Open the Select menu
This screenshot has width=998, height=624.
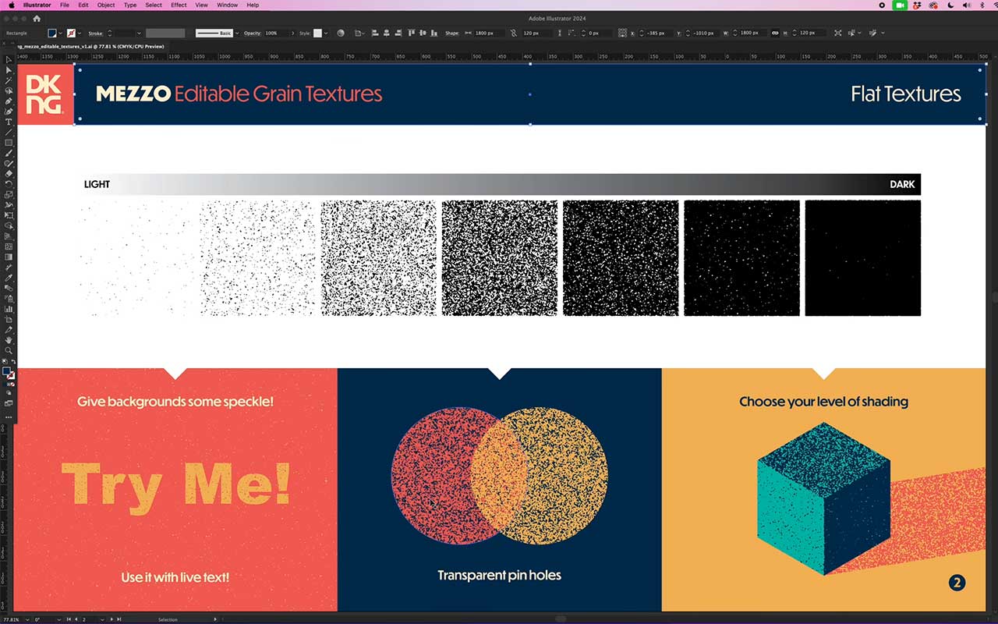click(154, 5)
